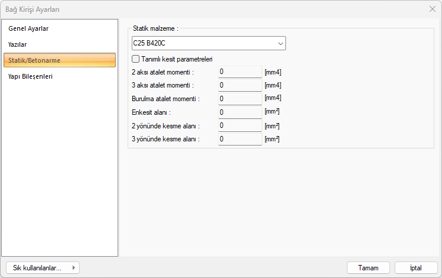Click the 3 aksı atalet momenti field
The image size is (442, 278).
[240, 86]
